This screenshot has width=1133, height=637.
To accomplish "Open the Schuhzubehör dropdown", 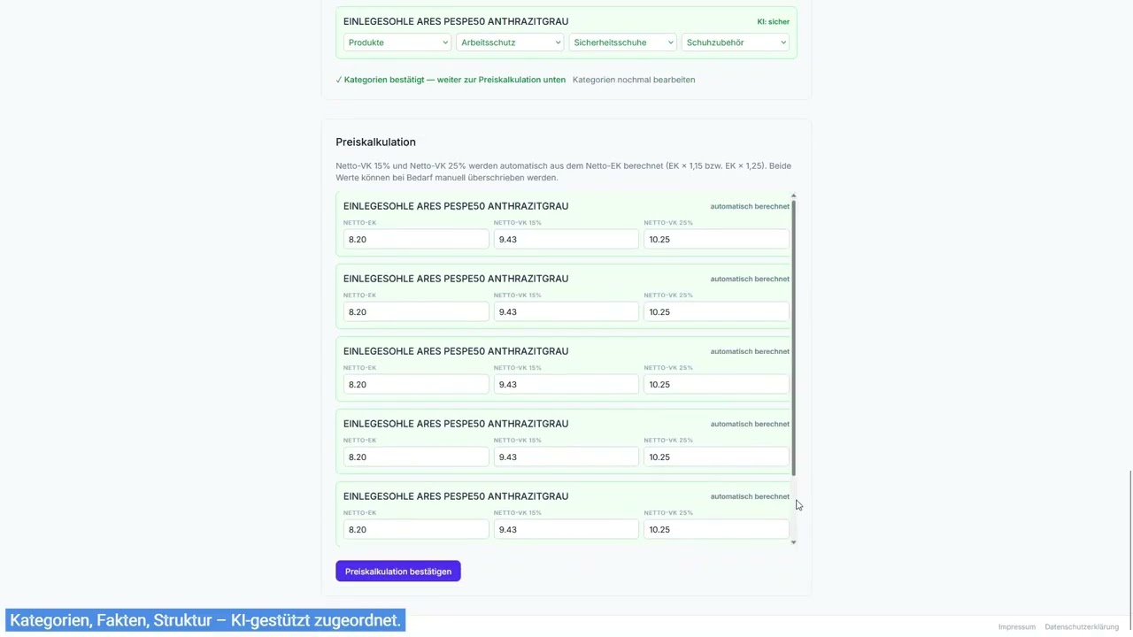I will point(736,42).
